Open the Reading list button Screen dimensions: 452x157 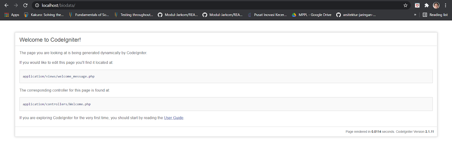pyautogui.click(x=435, y=15)
